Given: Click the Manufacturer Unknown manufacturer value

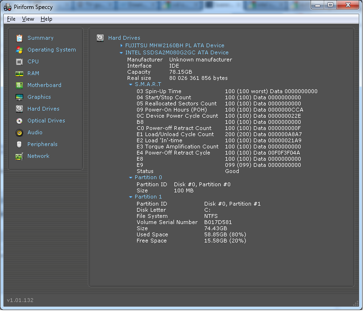Looking at the screenshot, I should click(200, 60).
